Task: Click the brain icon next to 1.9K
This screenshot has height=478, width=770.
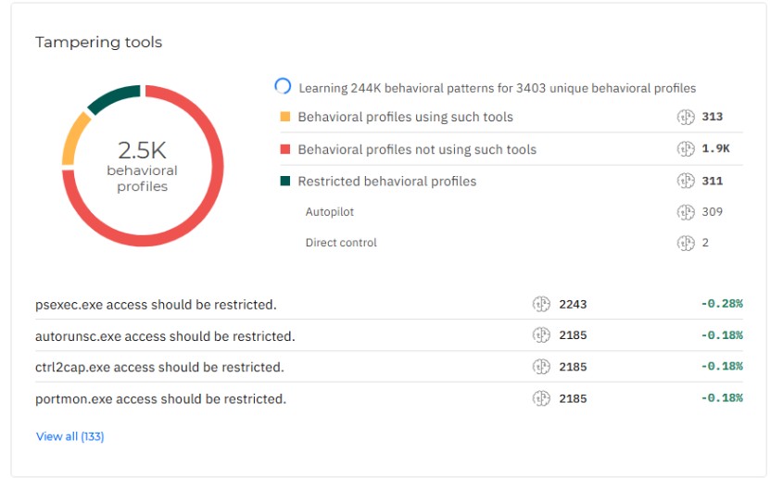Action: [686, 149]
